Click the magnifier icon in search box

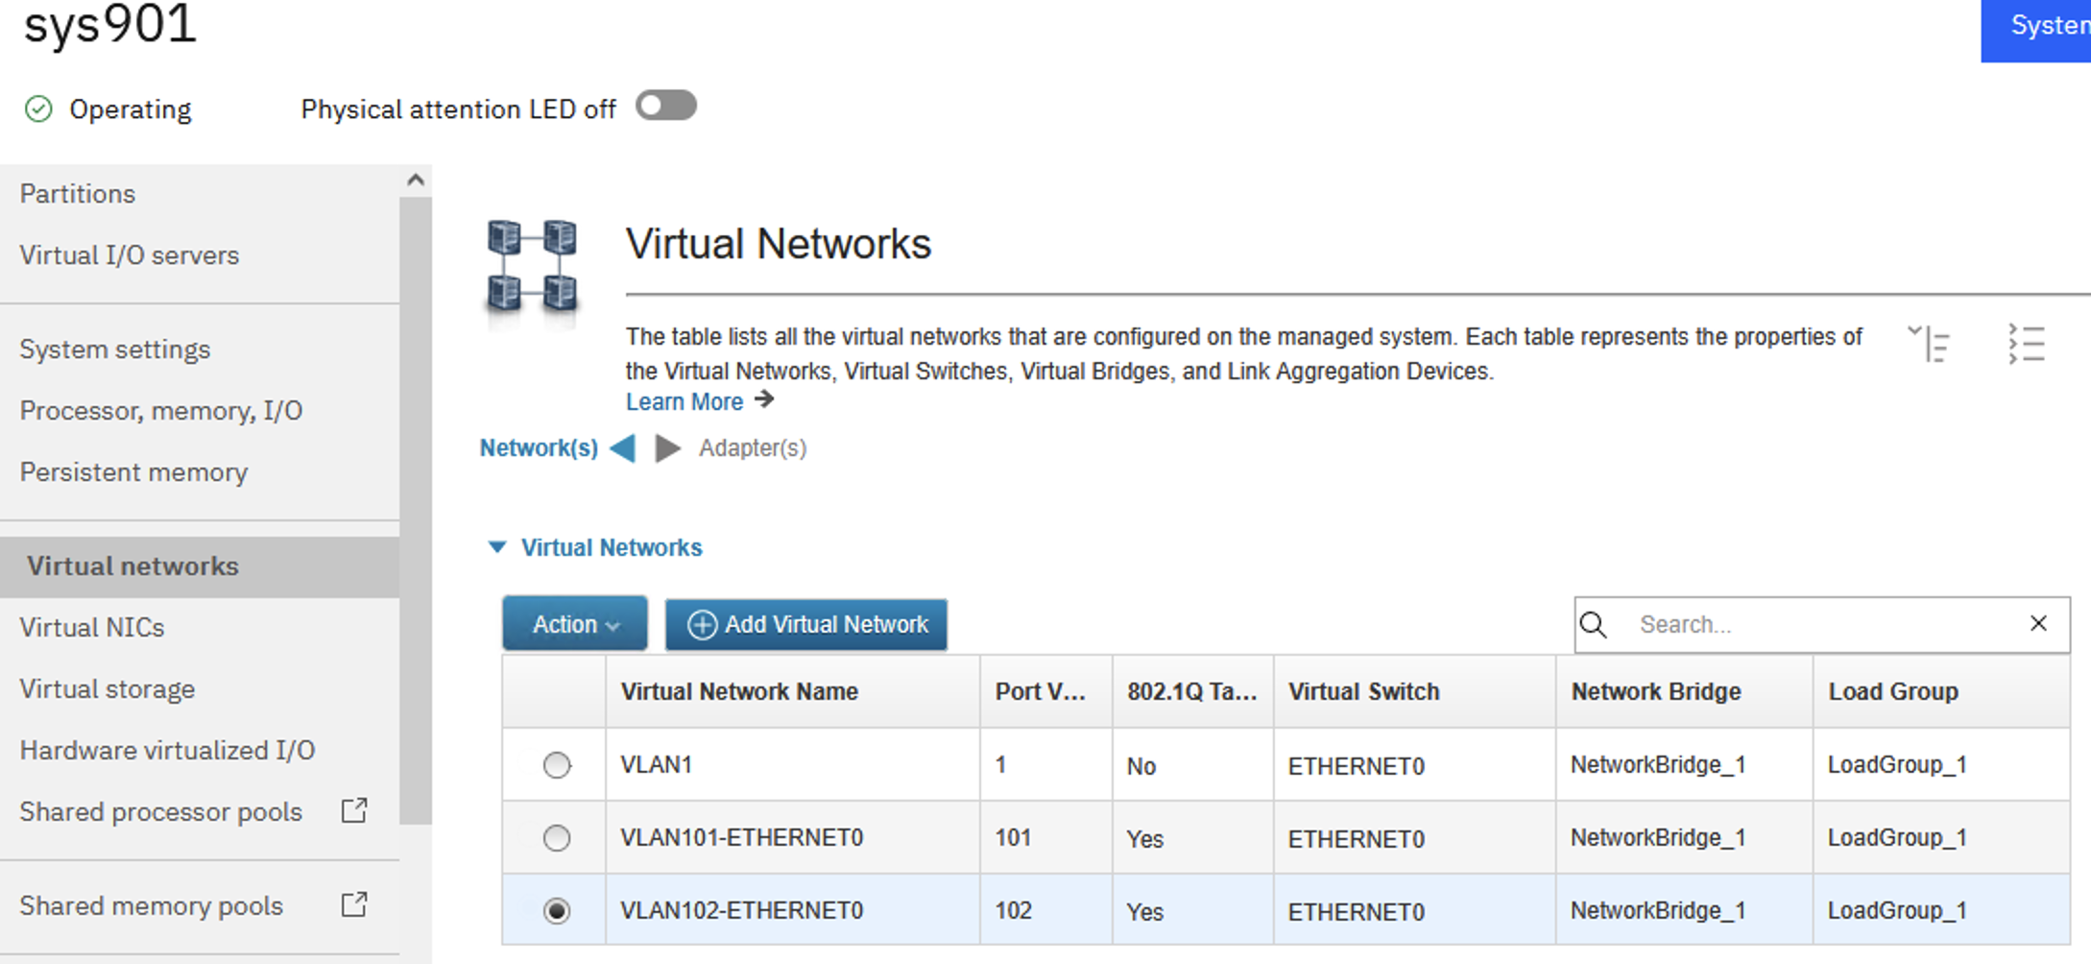point(1594,625)
